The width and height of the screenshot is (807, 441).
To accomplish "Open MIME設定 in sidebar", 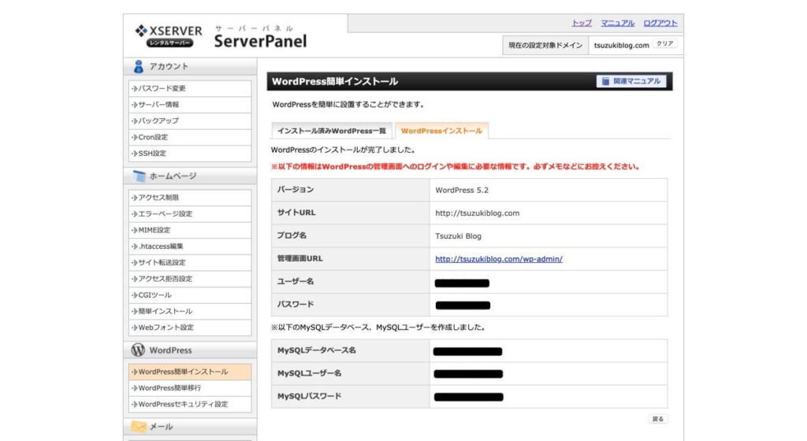I will click(190, 230).
